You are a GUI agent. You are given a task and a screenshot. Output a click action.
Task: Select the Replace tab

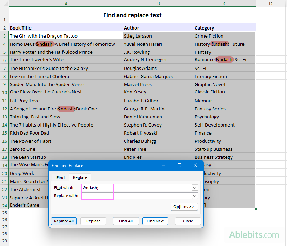point(80,177)
